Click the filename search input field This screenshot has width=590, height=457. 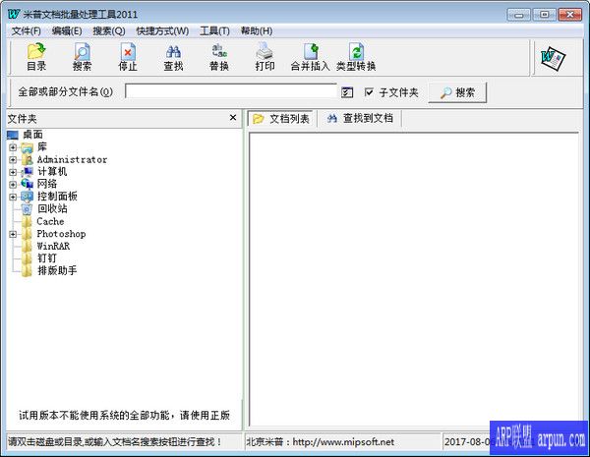click(231, 92)
